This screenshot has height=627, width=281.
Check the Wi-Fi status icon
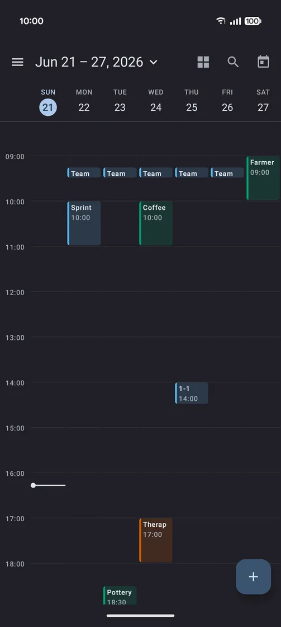221,21
